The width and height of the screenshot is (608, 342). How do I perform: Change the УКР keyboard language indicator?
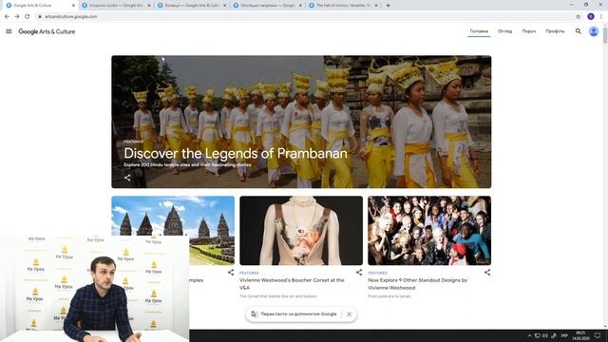click(564, 335)
